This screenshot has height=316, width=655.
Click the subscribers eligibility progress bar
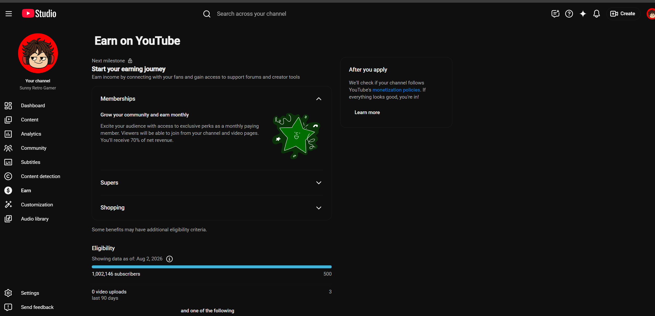[x=212, y=267]
